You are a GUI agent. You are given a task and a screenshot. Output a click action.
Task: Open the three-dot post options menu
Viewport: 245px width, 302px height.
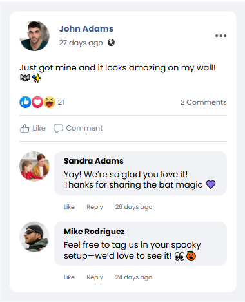click(220, 36)
